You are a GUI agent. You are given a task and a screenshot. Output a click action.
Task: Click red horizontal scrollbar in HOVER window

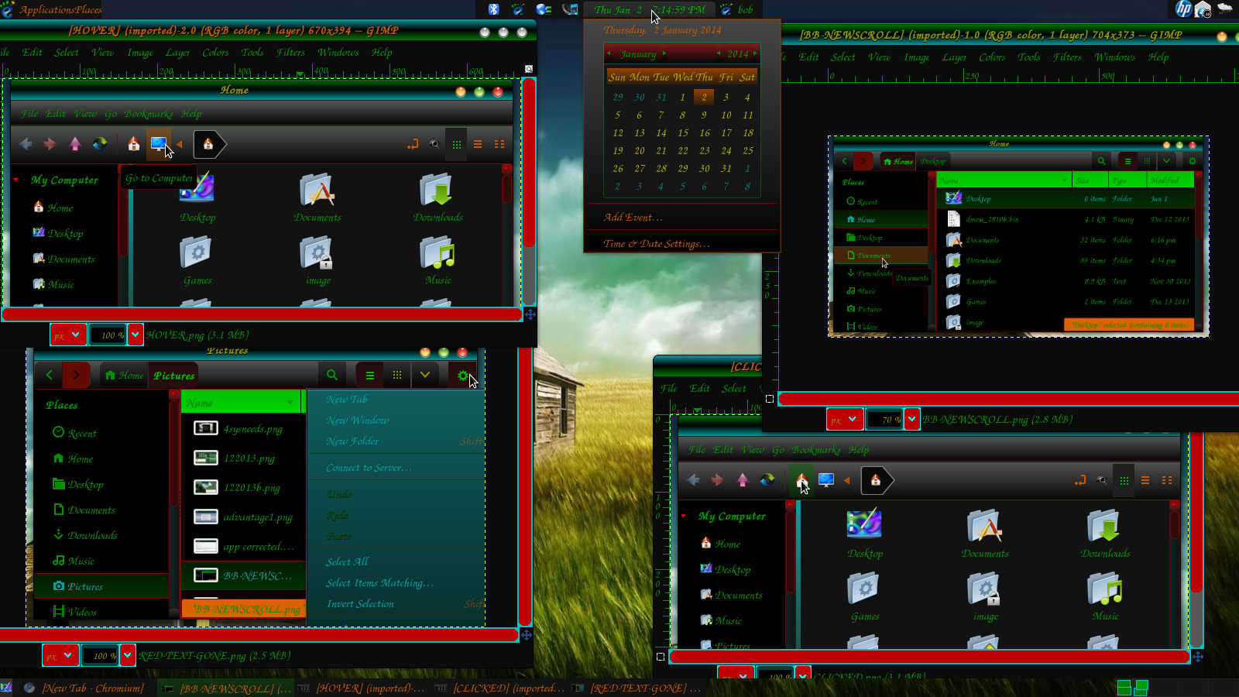262,314
